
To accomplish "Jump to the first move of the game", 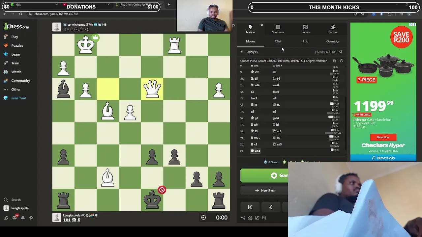I will coord(250,207).
